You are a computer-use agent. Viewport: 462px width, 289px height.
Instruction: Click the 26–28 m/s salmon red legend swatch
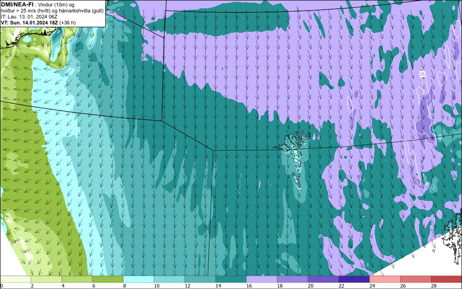pyautogui.click(x=415, y=279)
